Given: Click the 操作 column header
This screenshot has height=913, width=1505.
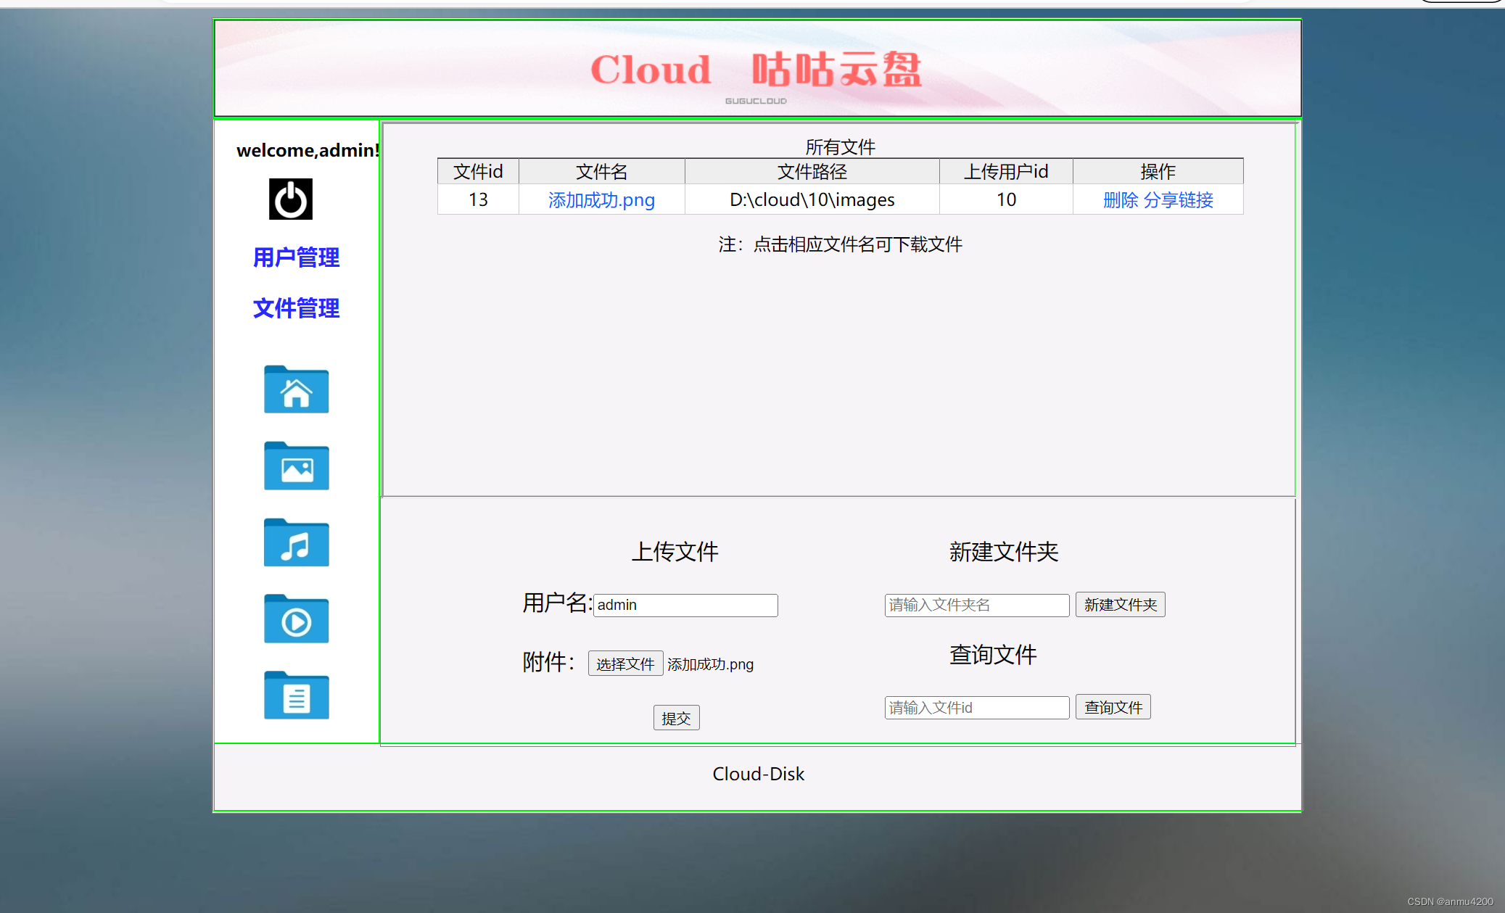Looking at the screenshot, I should (1158, 171).
